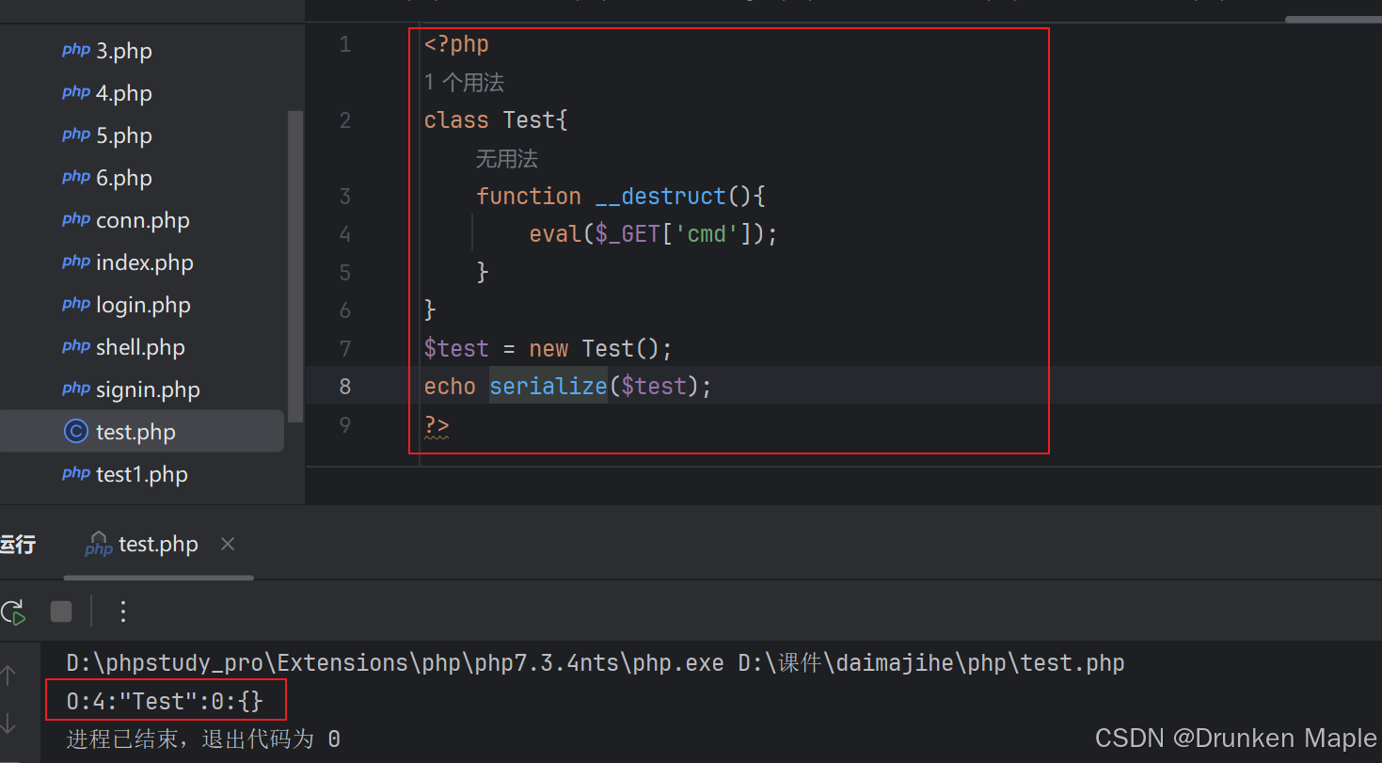Click the file list scrollbar

294,263
